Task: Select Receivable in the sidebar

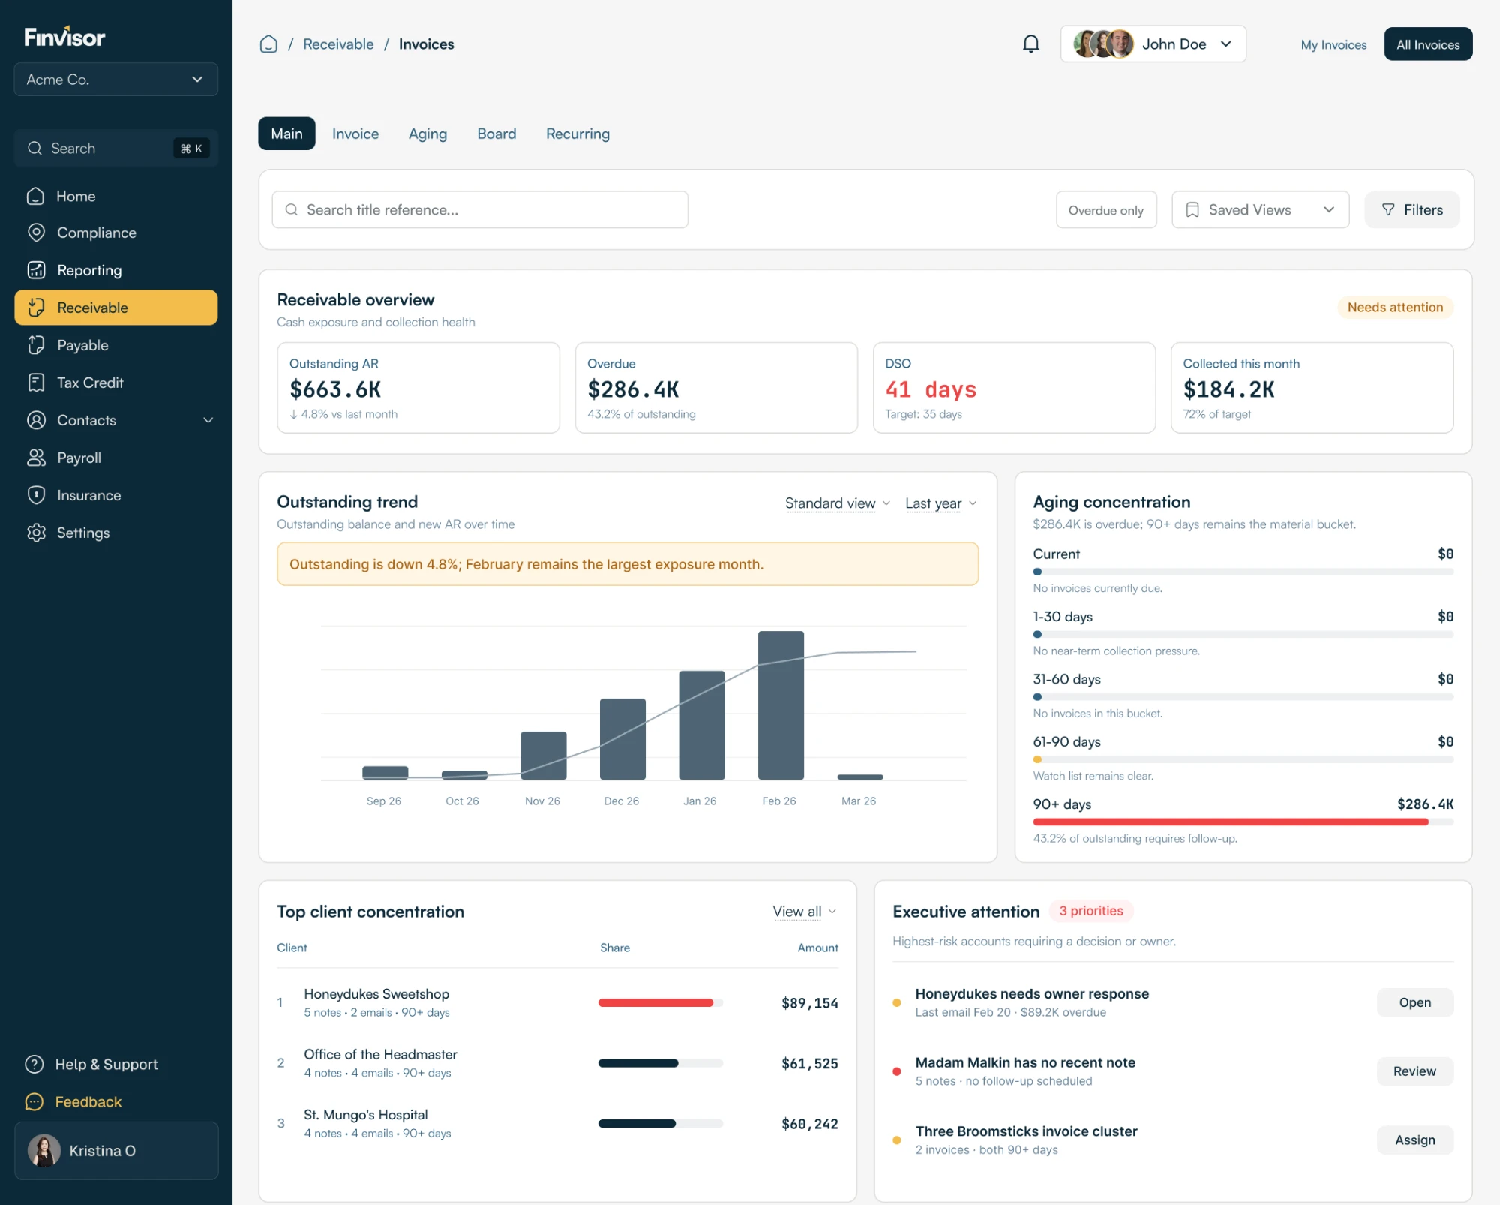Action: point(115,308)
